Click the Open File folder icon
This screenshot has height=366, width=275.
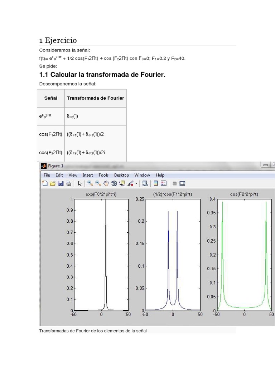point(53,183)
